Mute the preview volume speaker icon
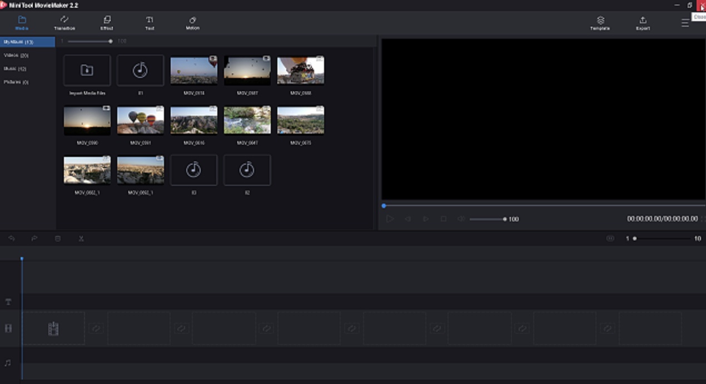Viewport: 706px width, 384px height. [461, 219]
